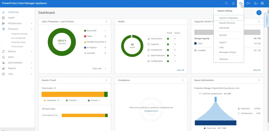
Task: Click View All in Capacity widget
Action: click(x=257, y=70)
